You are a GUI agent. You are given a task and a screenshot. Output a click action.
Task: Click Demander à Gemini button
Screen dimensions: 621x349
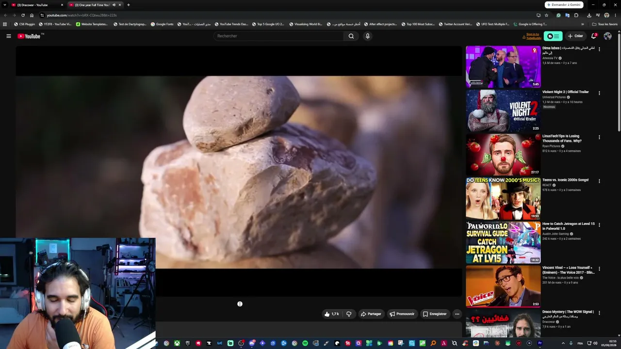pos(564,5)
